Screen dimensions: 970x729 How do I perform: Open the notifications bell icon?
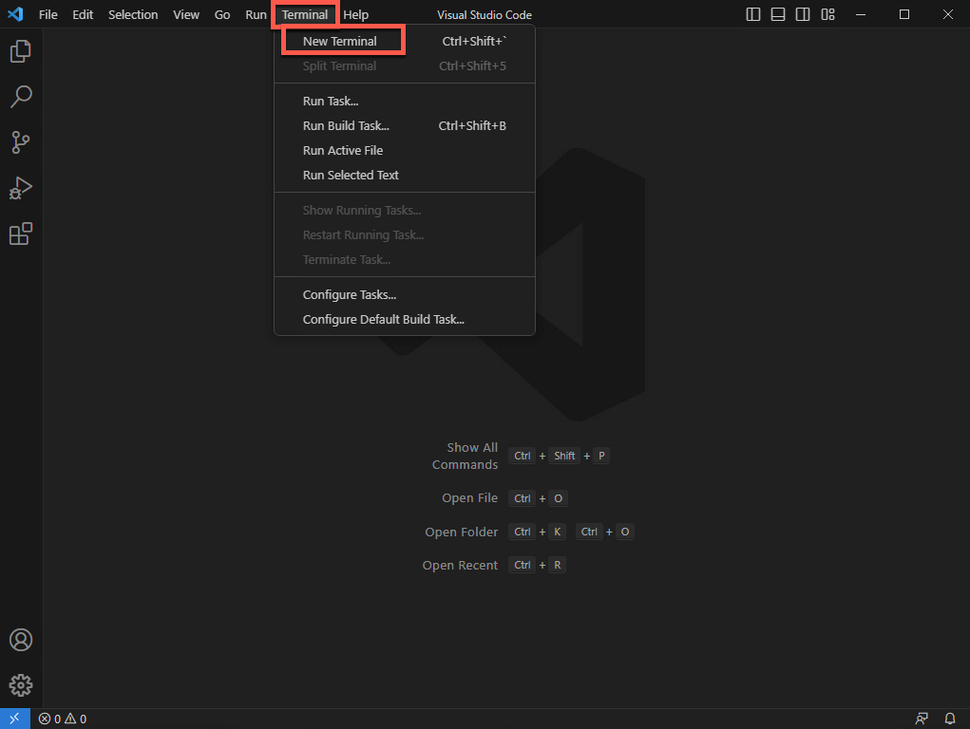949,719
